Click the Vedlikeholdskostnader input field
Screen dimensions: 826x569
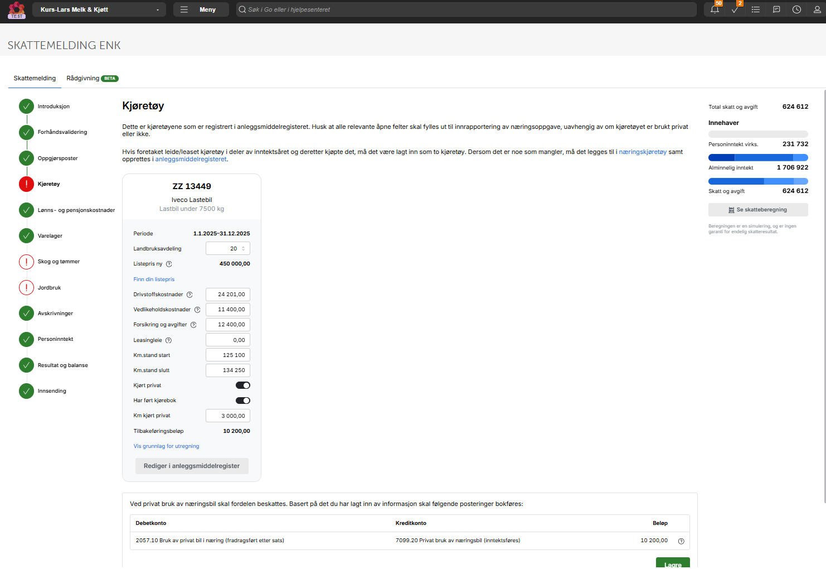(228, 310)
